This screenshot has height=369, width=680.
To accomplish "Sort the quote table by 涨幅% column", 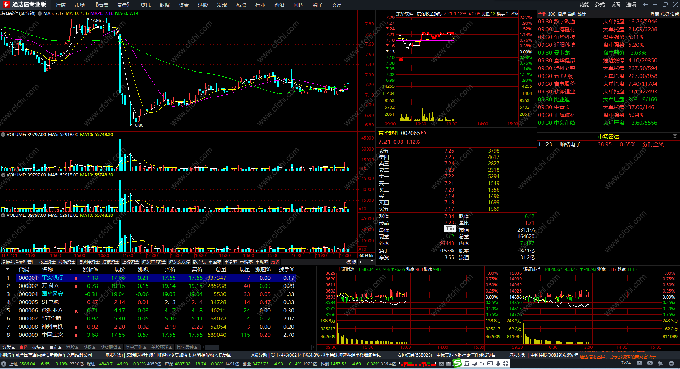I will click(90, 269).
